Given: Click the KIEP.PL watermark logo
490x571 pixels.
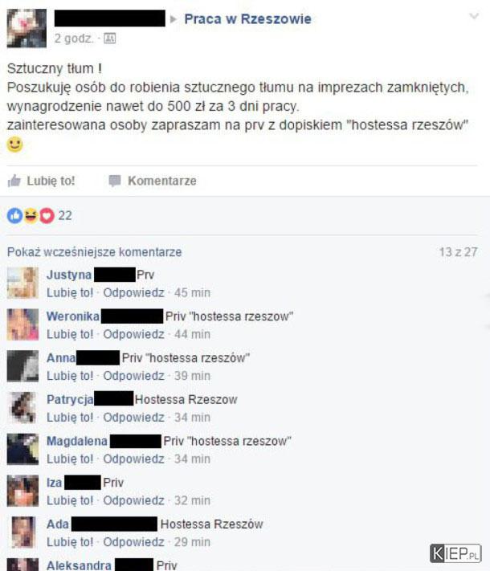Looking at the screenshot, I should click(x=455, y=553).
